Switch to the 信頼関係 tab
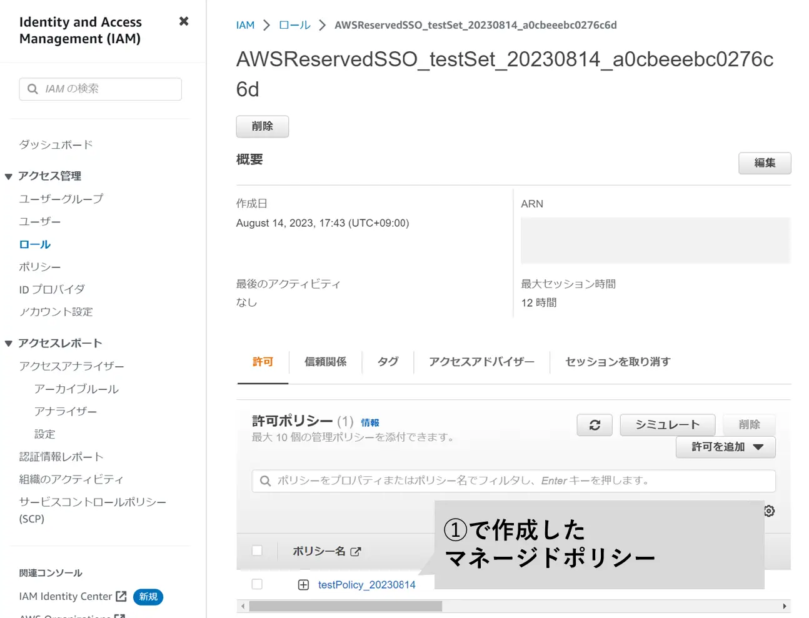Image resolution: width=809 pixels, height=618 pixels. click(325, 362)
